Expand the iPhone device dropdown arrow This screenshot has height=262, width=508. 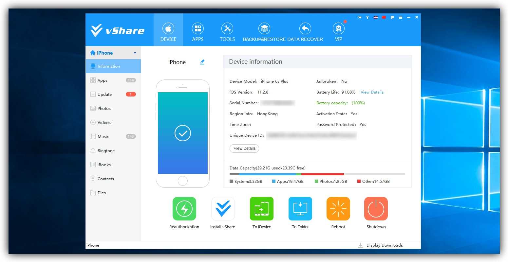tap(135, 53)
